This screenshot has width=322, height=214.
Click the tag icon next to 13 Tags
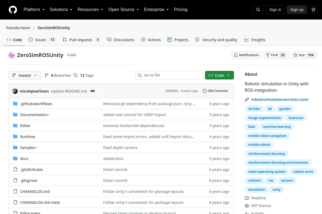[x=76, y=75]
